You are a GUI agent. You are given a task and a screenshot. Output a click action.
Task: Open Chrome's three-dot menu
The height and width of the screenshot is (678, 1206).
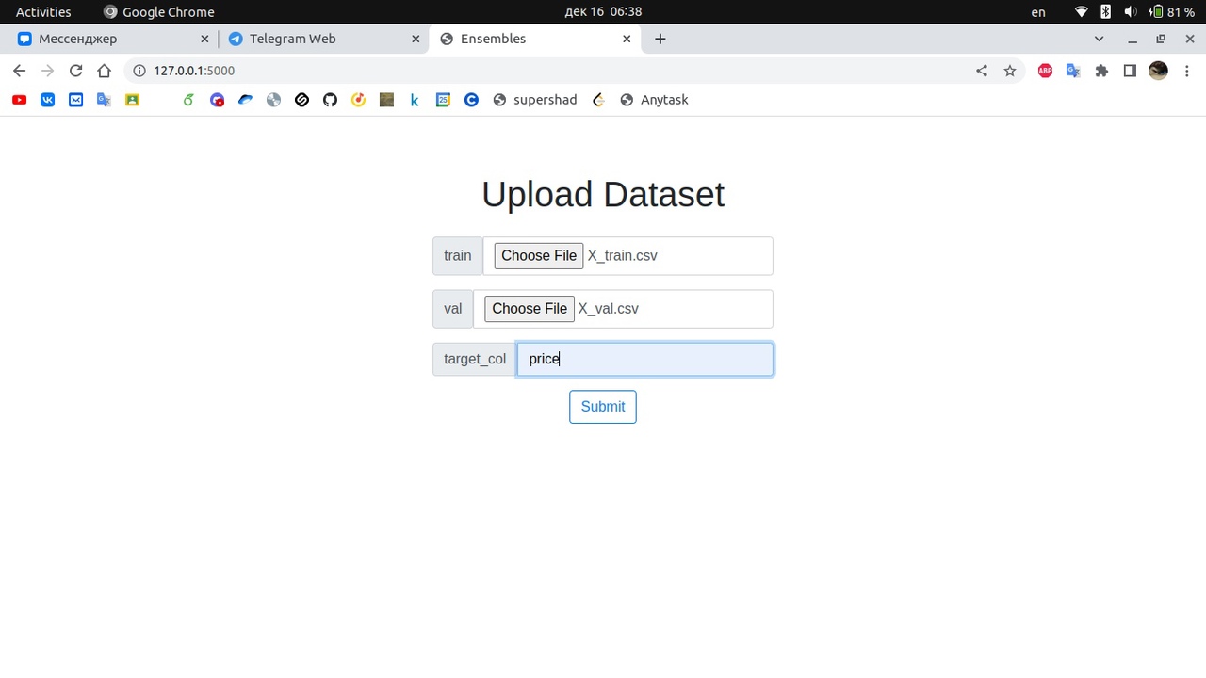(1186, 71)
